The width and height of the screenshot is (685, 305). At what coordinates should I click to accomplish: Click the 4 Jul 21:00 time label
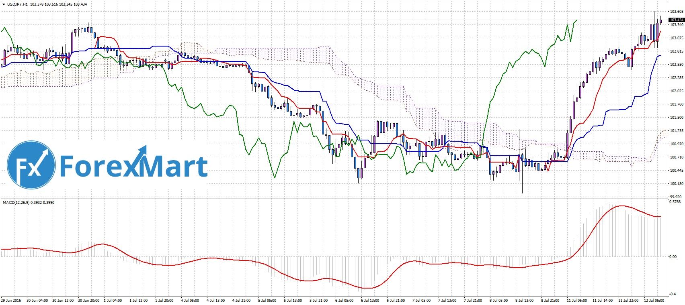(x=242, y=300)
